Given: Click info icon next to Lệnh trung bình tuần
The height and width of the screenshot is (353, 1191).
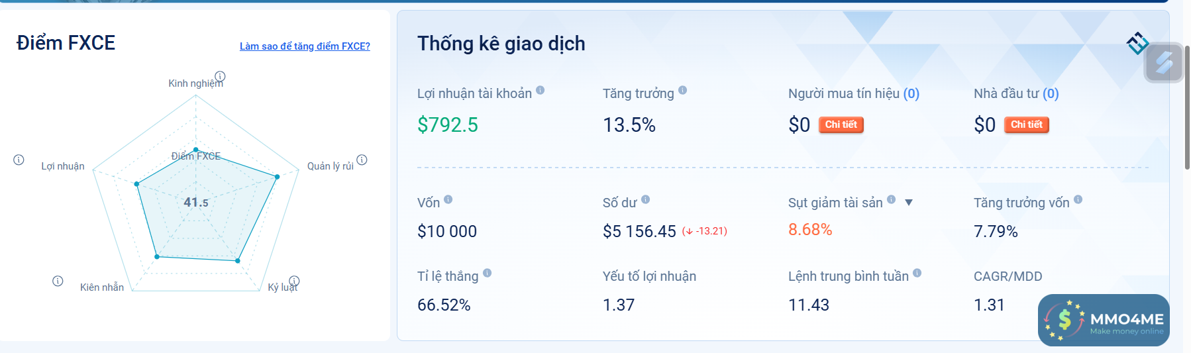Looking at the screenshot, I should 917,273.
